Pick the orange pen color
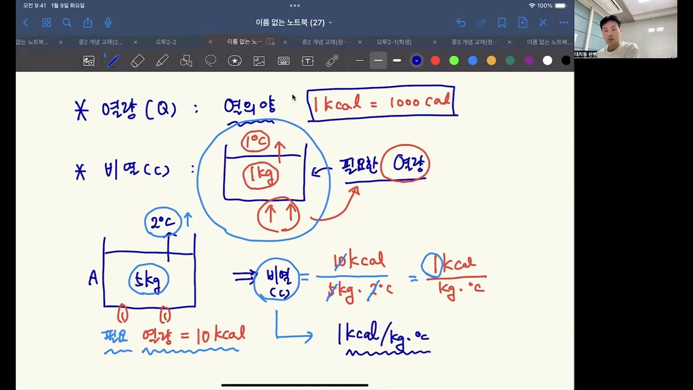 (x=491, y=61)
